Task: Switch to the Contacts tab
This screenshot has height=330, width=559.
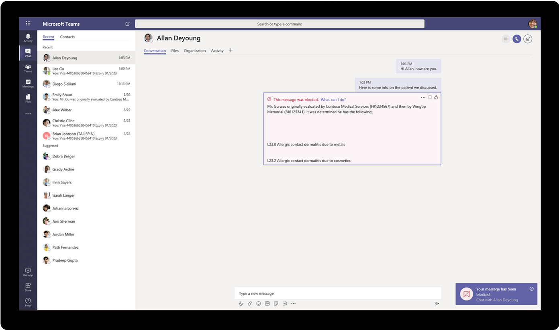Action: pyautogui.click(x=67, y=36)
